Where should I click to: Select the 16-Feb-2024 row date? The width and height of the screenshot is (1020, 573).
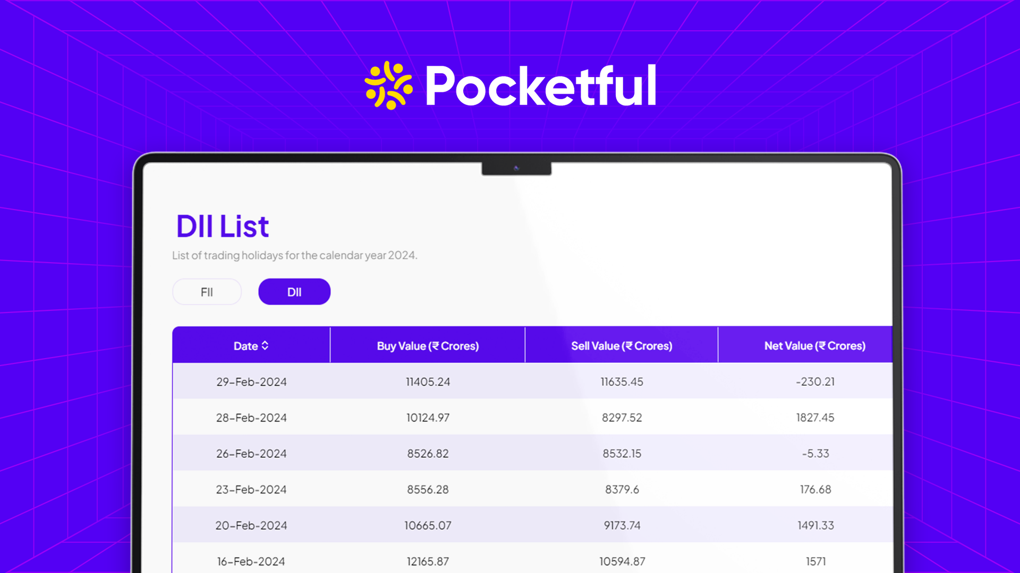(251, 561)
